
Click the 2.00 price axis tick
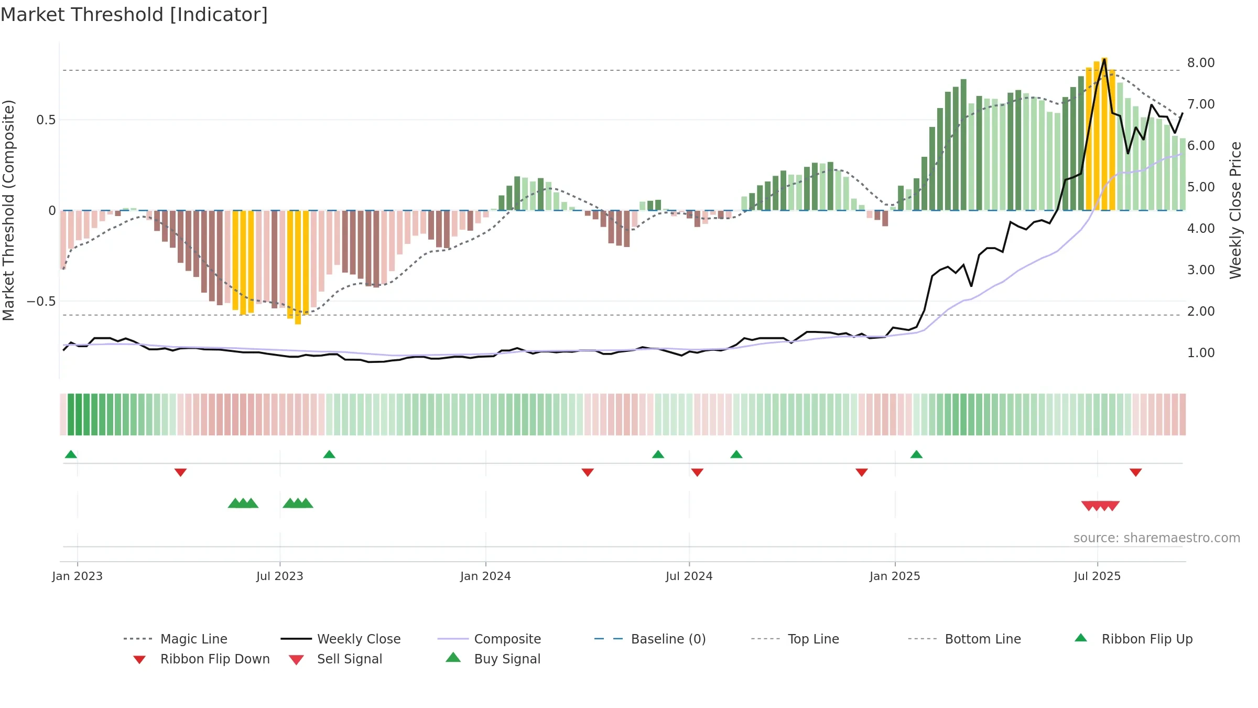click(x=1201, y=312)
